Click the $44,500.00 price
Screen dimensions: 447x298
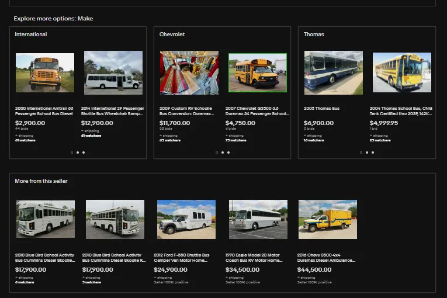click(314, 269)
